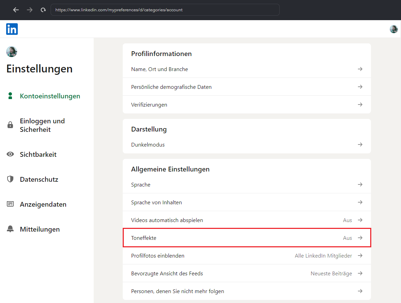Switch to Einloggen und Sicherheit section

(x=42, y=125)
